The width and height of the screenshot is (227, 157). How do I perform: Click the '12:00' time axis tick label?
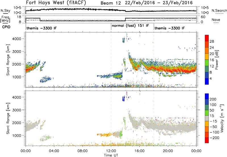click(x=111, y=151)
